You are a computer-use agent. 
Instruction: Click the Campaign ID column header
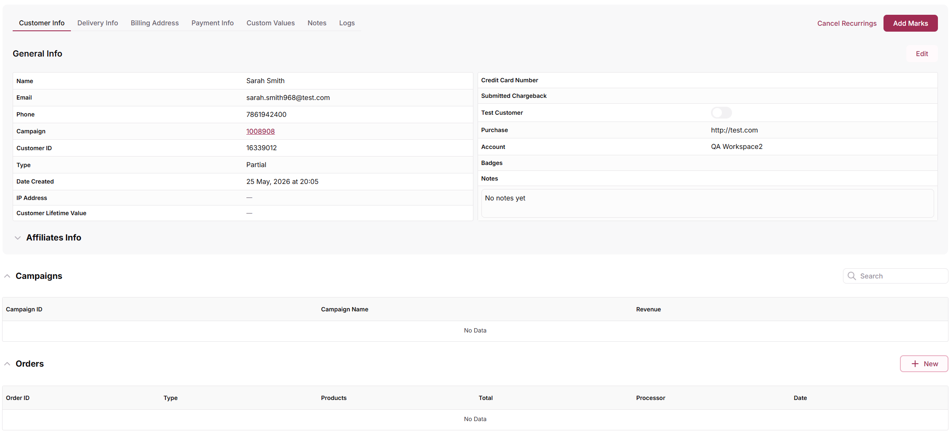pyautogui.click(x=24, y=310)
